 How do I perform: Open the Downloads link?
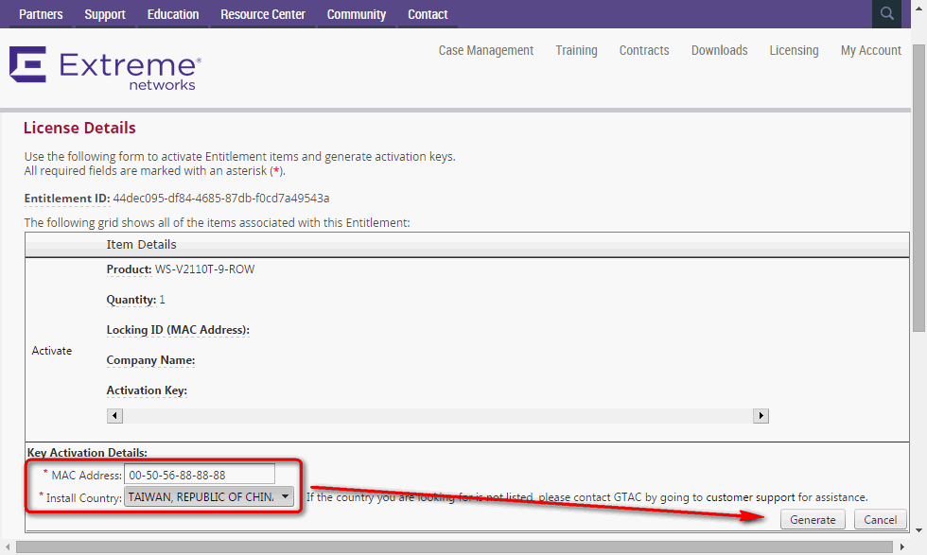point(720,50)
